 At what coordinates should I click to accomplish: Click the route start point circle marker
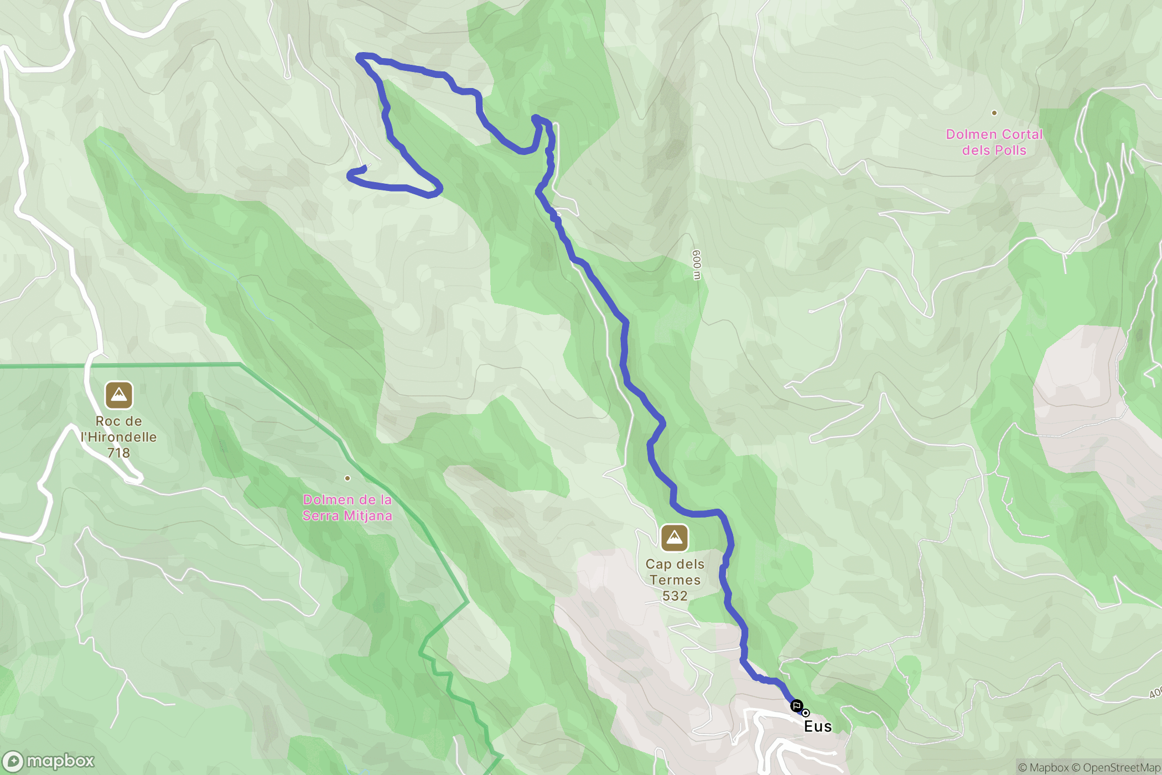[x=806, y=713]
